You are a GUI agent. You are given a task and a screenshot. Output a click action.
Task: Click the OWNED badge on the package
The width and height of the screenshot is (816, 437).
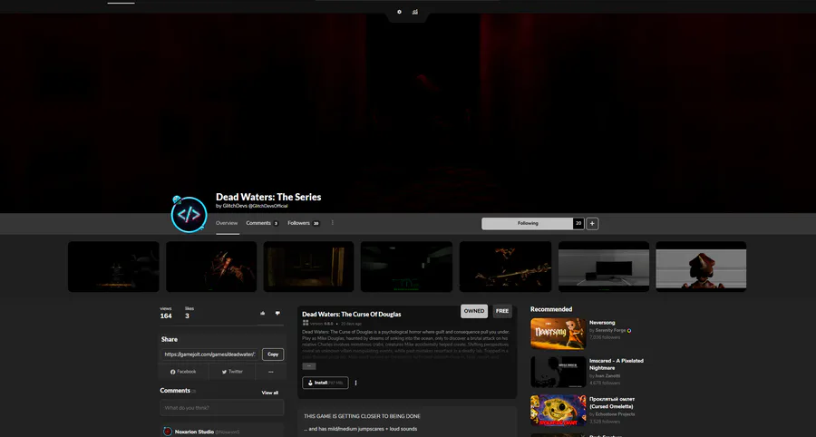(474, 311)
